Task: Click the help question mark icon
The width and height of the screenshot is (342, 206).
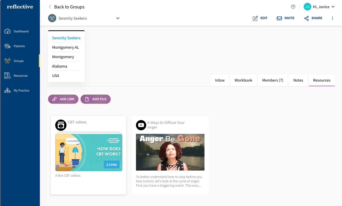Action: pos(293,7)
